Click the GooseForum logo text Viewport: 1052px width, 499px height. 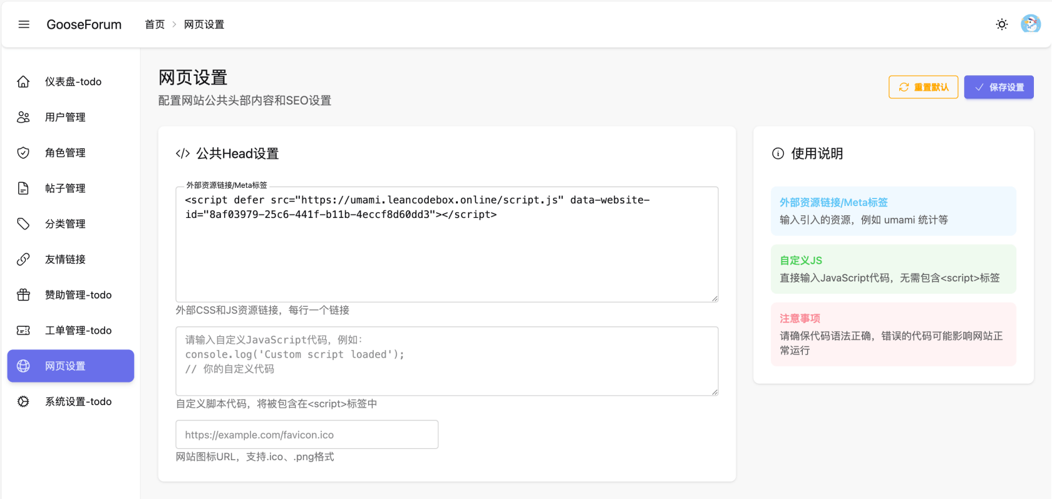click(x=84, y=24)
